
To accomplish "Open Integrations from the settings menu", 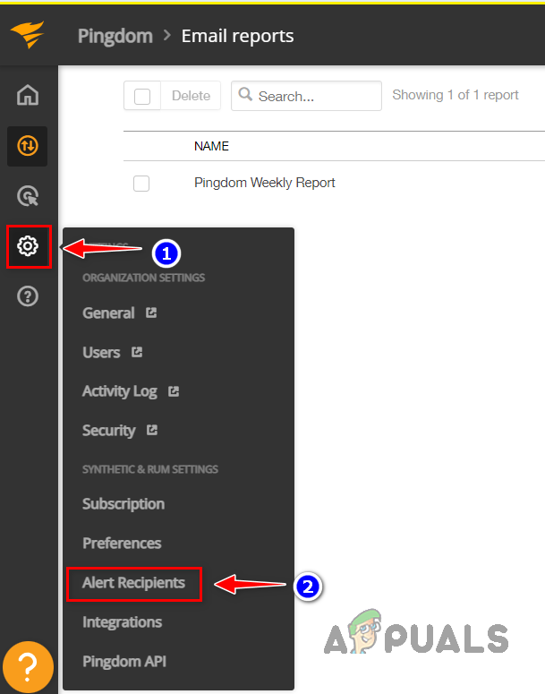I will click(x=122, y=621).
